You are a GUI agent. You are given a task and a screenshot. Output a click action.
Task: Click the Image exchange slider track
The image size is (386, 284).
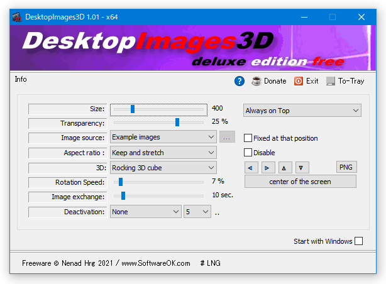tap(158, 196)
